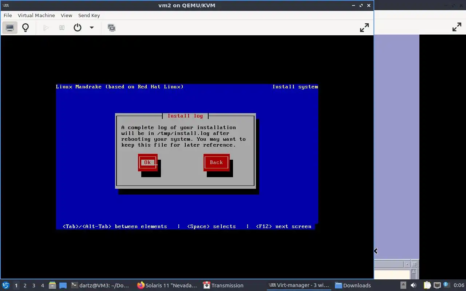The width and height of the screenshot is (466, 291).
Task: Click scrollbar up arrow in background window
Action: click(x=414, y=271)
